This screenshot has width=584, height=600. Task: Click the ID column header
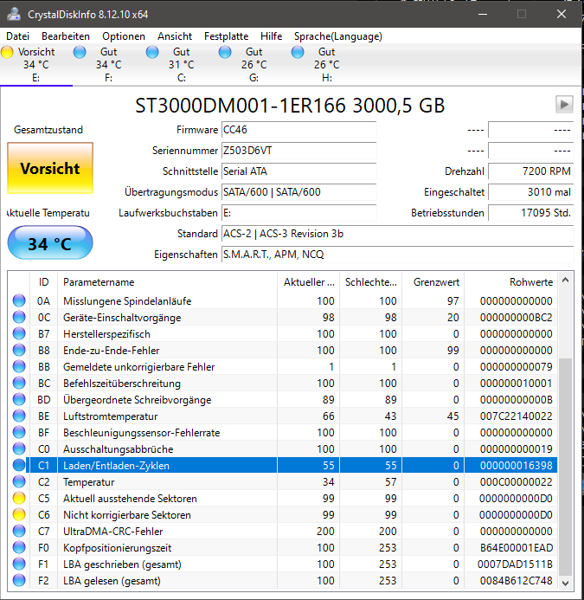click(43, 282)
